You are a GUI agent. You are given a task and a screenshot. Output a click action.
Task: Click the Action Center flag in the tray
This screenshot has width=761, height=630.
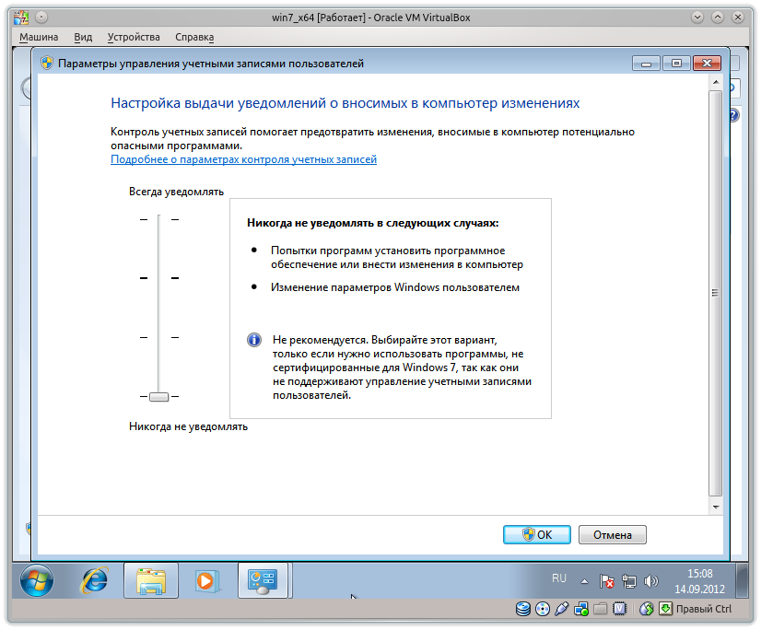(x=606, y=580)
